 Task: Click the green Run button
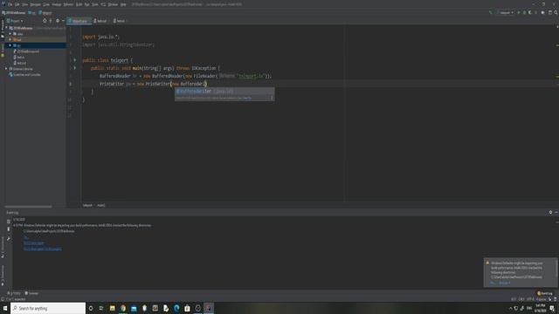pos(519,13)
